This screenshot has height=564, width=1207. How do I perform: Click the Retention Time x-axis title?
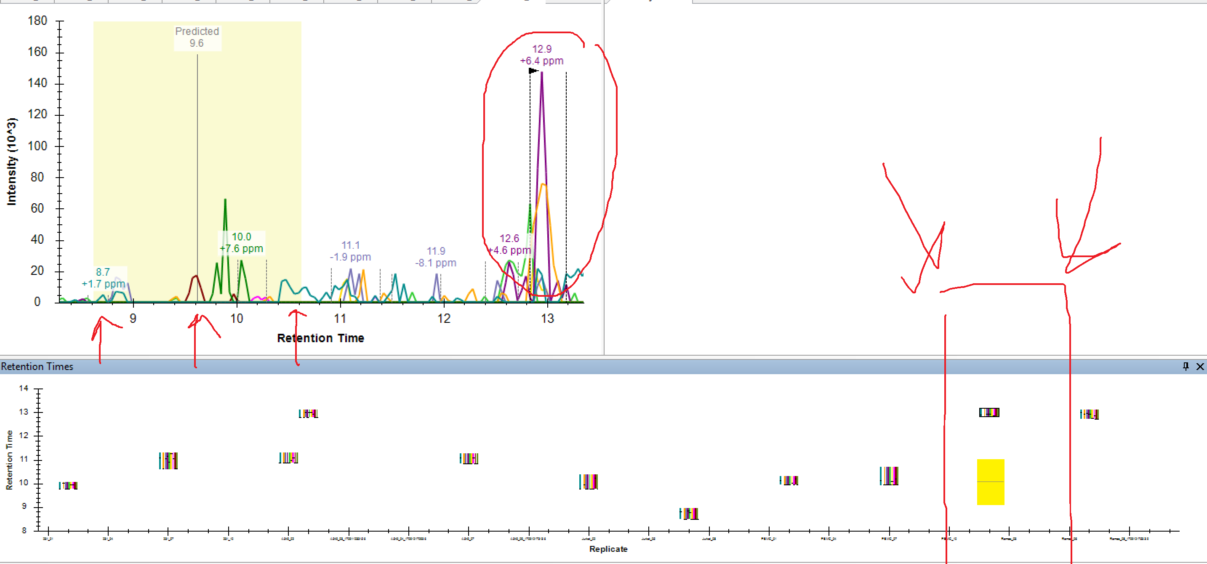320,338
